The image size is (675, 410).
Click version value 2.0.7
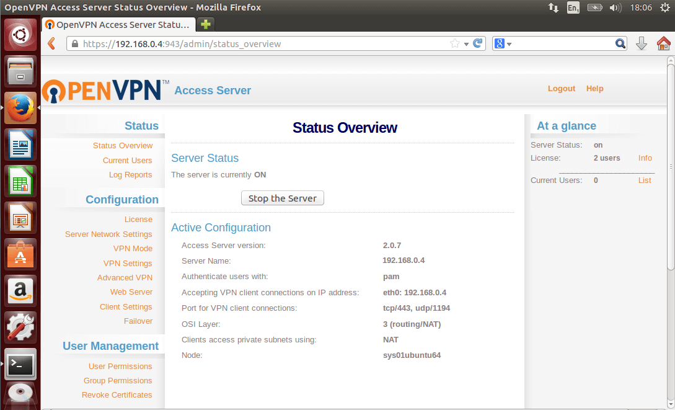(x=392, y=246)
